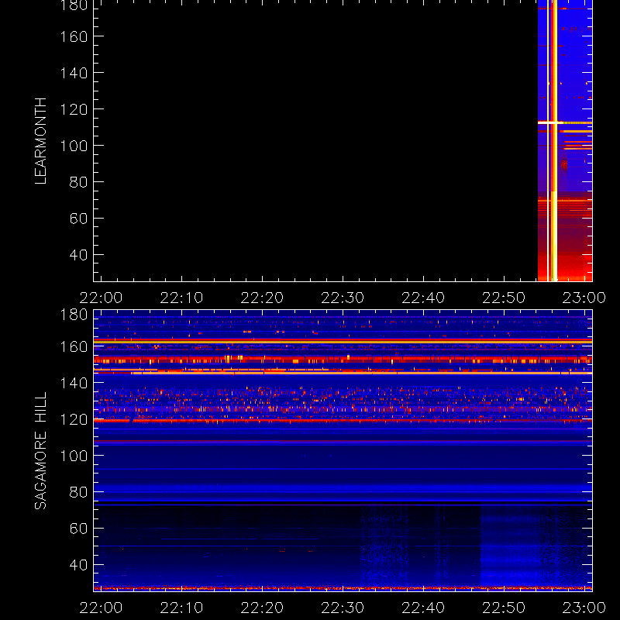
Task: Select the 100 tick label on Learmonth plot
Action: click(74, 146)
